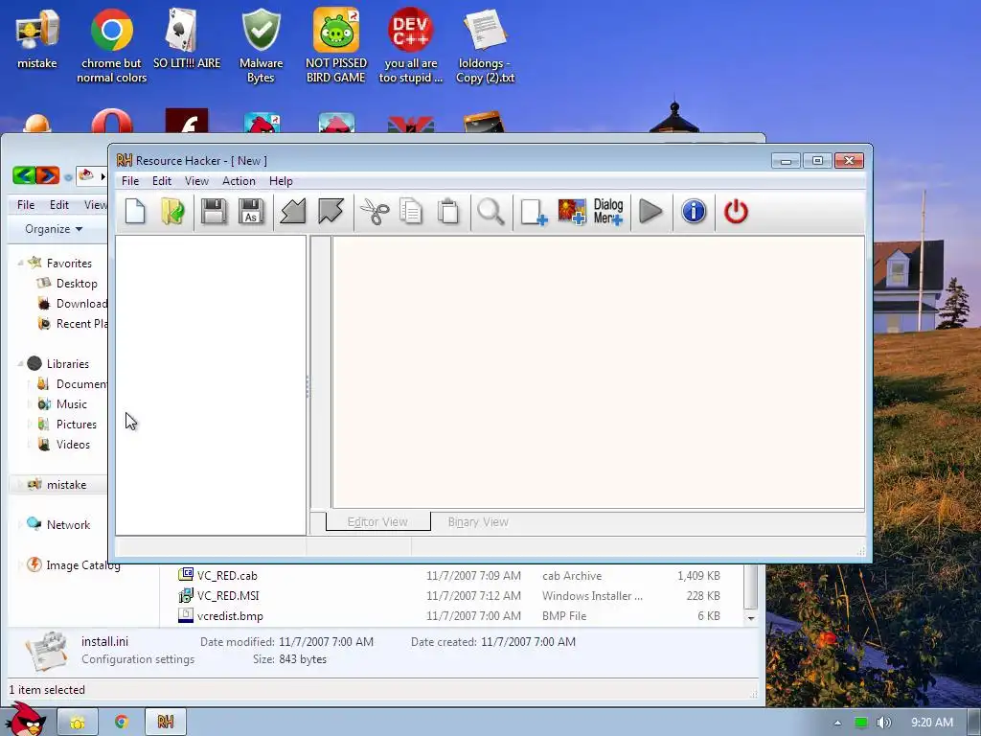Open chrome but normal colors desktop icon
This screenshot has height=736, width=981.
tap(111, 46)
